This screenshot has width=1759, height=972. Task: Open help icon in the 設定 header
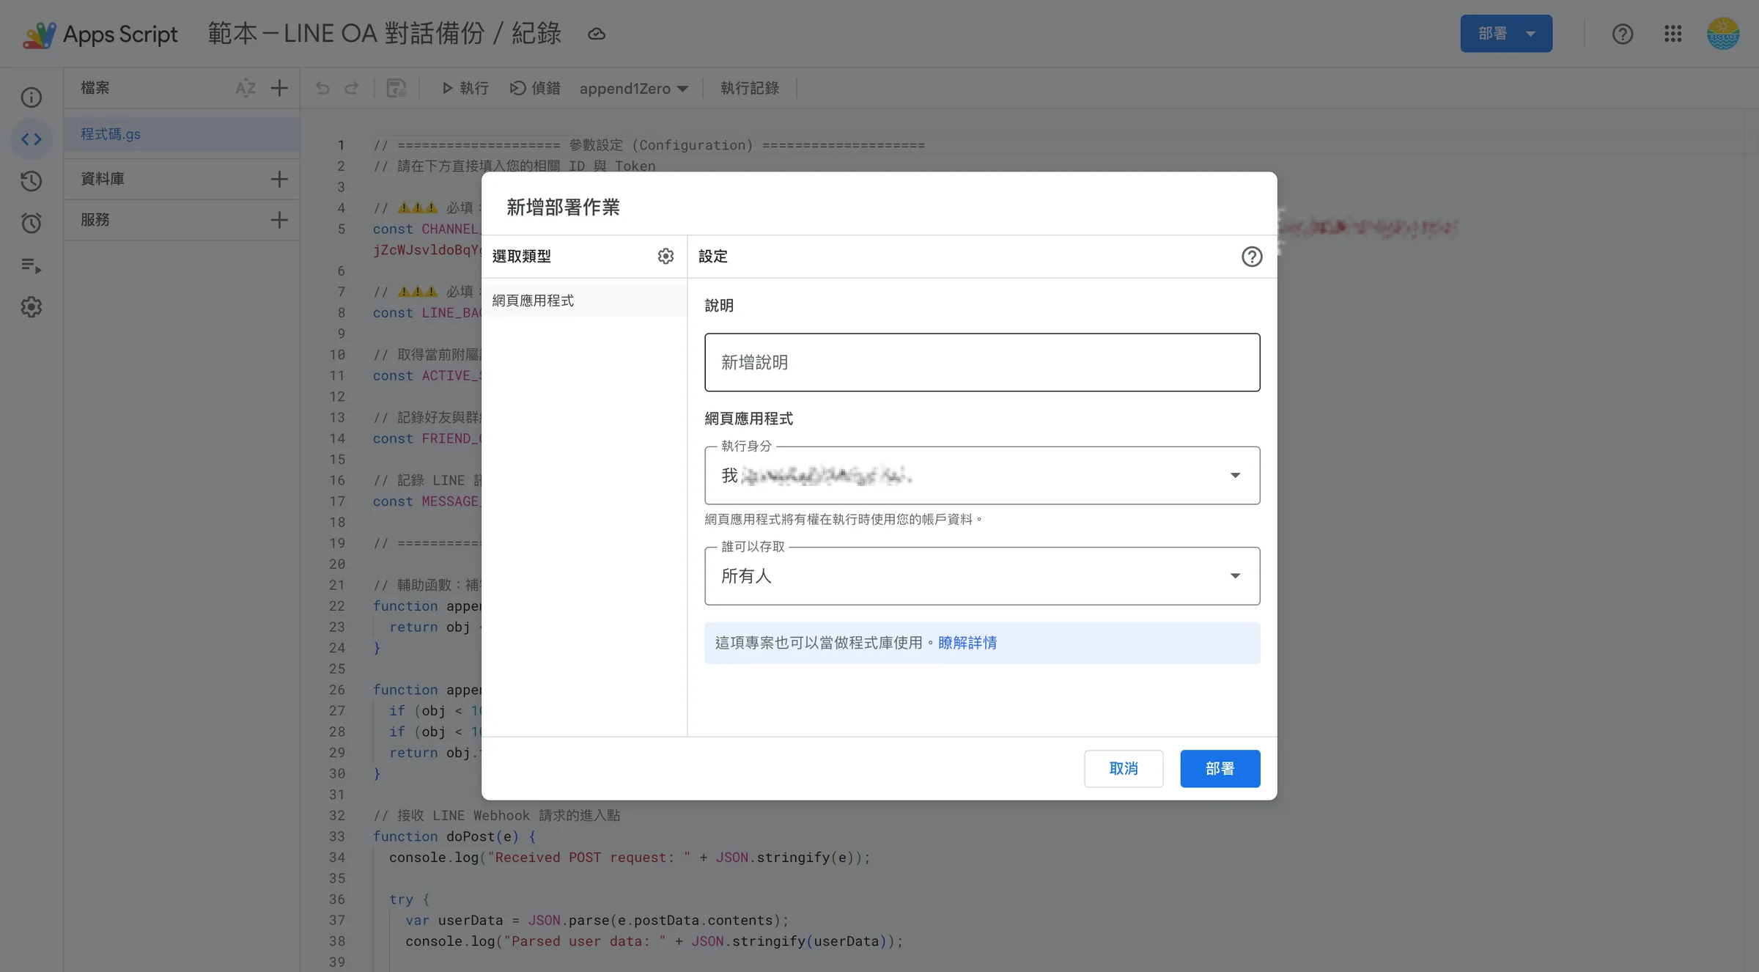1252,257
